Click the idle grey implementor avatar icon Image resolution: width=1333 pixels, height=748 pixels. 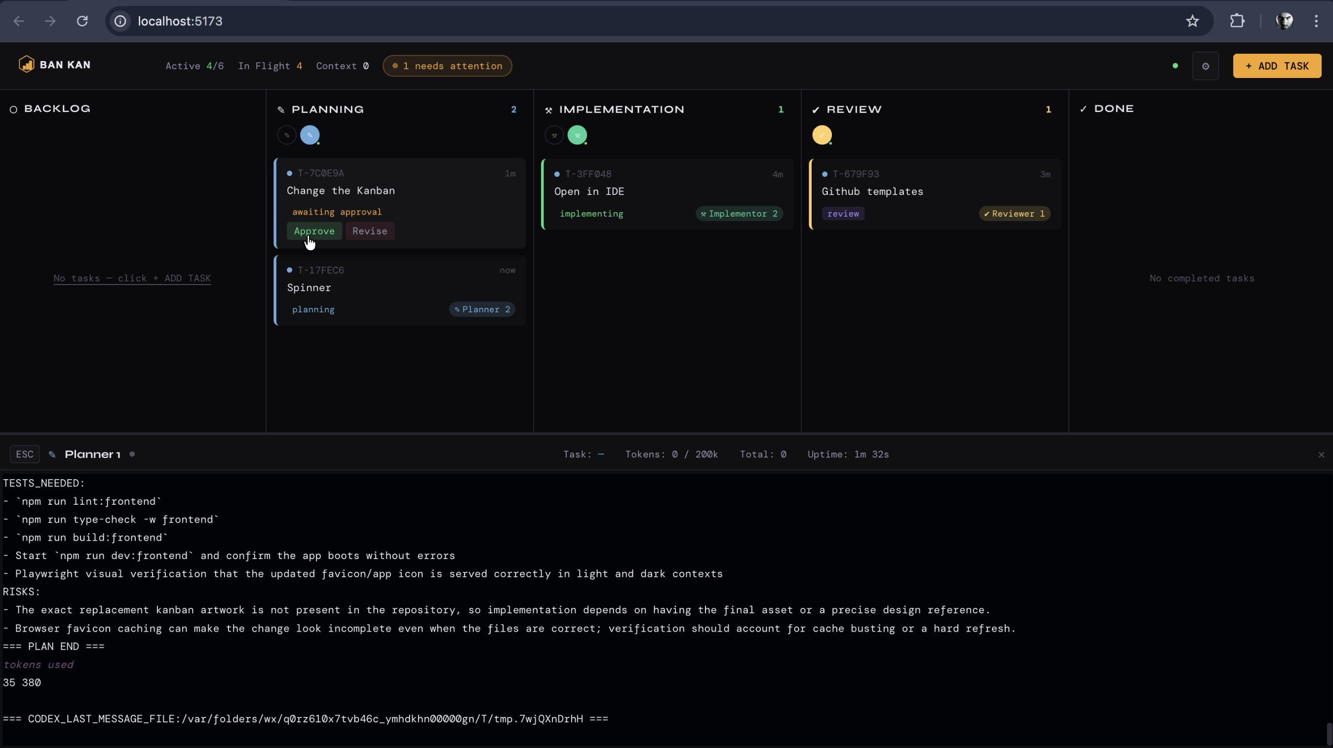[x=554, y=136]
